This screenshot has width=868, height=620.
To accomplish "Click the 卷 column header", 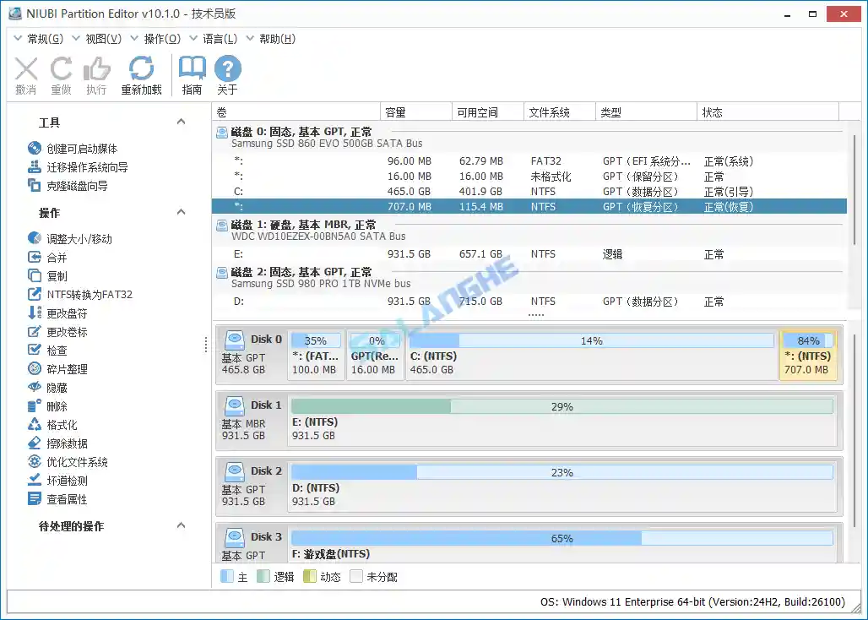I will point(296,112).
